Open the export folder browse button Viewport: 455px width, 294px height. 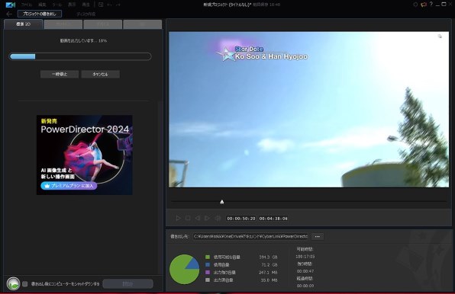point(318,236)
